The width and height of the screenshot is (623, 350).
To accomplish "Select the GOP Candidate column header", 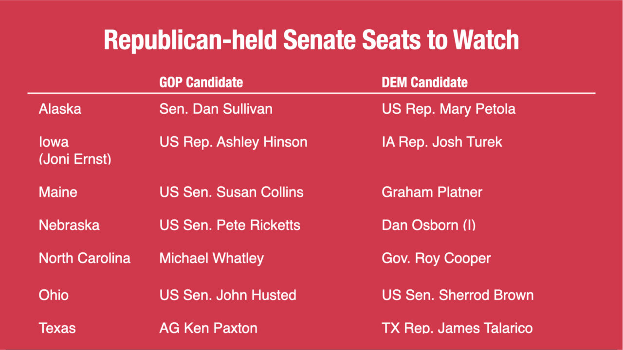I will tap(201, 82).
